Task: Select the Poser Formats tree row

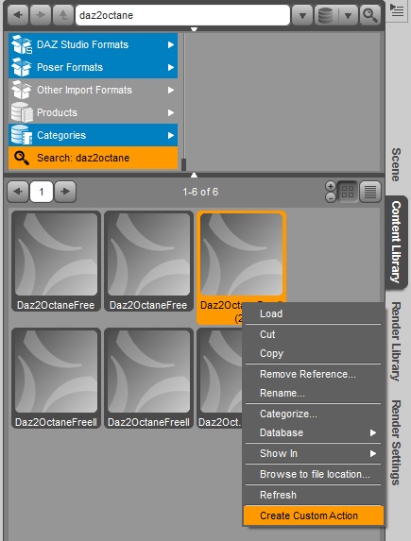Action: pos(93,67)
